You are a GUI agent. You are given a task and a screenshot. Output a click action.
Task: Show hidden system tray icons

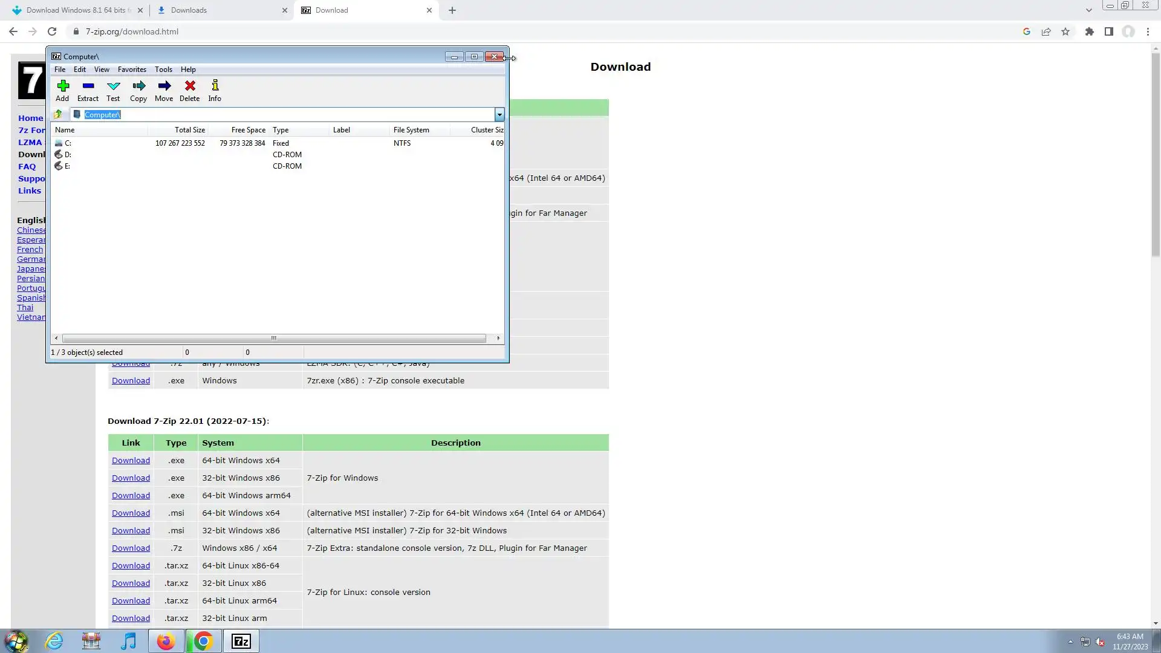coord(1070,642)
